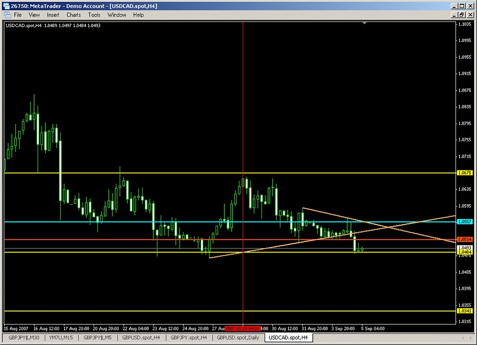477x345 pixels.
Task: Switch to GBPUSD.spot,H4 chart tab
Action: 141,337
